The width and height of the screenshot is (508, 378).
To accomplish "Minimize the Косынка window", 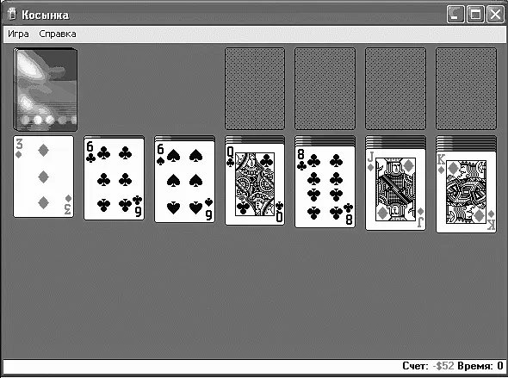I will click(x=455, y=15).
